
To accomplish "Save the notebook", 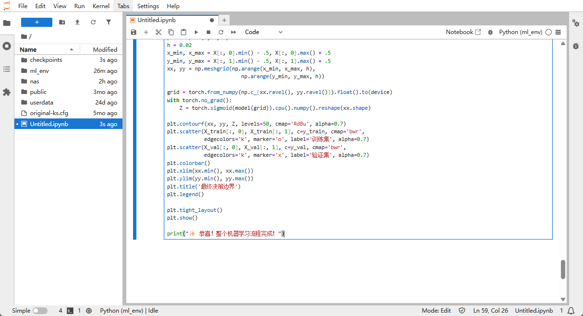I will click(134, 32).
